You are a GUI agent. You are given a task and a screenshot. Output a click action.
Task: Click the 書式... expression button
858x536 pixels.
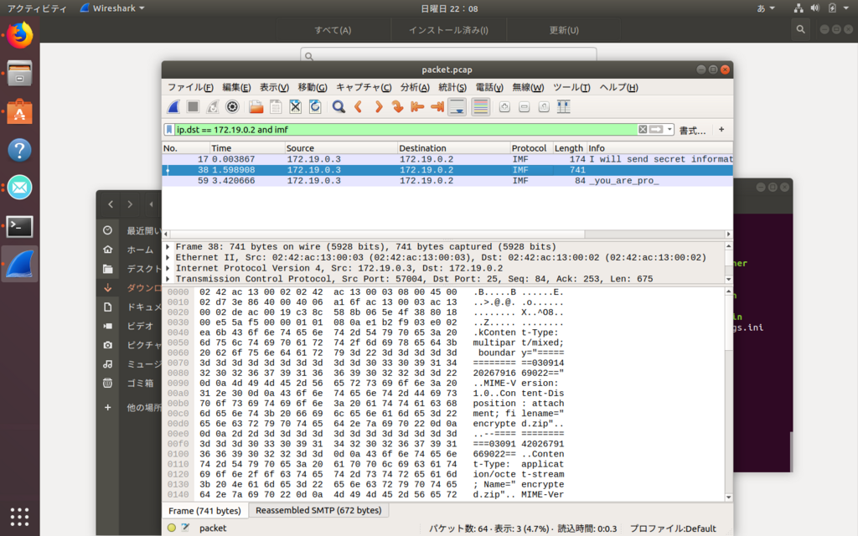point(692,130)
